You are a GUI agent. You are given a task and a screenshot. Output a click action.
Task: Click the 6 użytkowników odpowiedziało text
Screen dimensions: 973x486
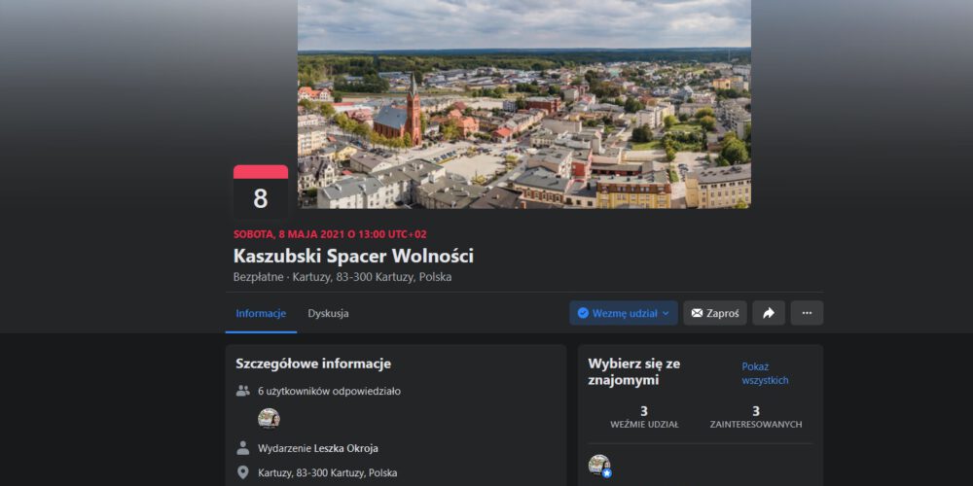(329, 391)
